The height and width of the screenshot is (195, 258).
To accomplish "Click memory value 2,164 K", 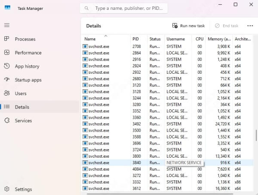I will pos(224,98).
